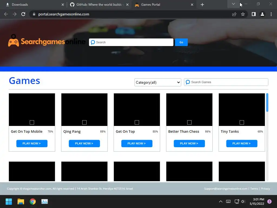Open Better Than Chess thumbnail
This screenshot has width=277, height=208.
(x=189, y=110)
